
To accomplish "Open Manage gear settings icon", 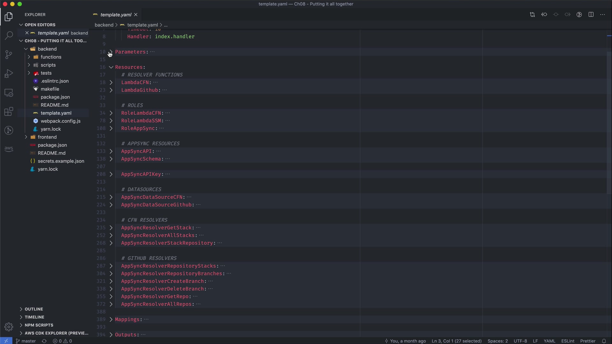I will [9, 326].
